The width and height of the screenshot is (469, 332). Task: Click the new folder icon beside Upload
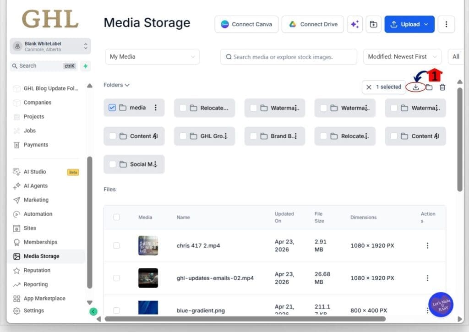(374, 24)
